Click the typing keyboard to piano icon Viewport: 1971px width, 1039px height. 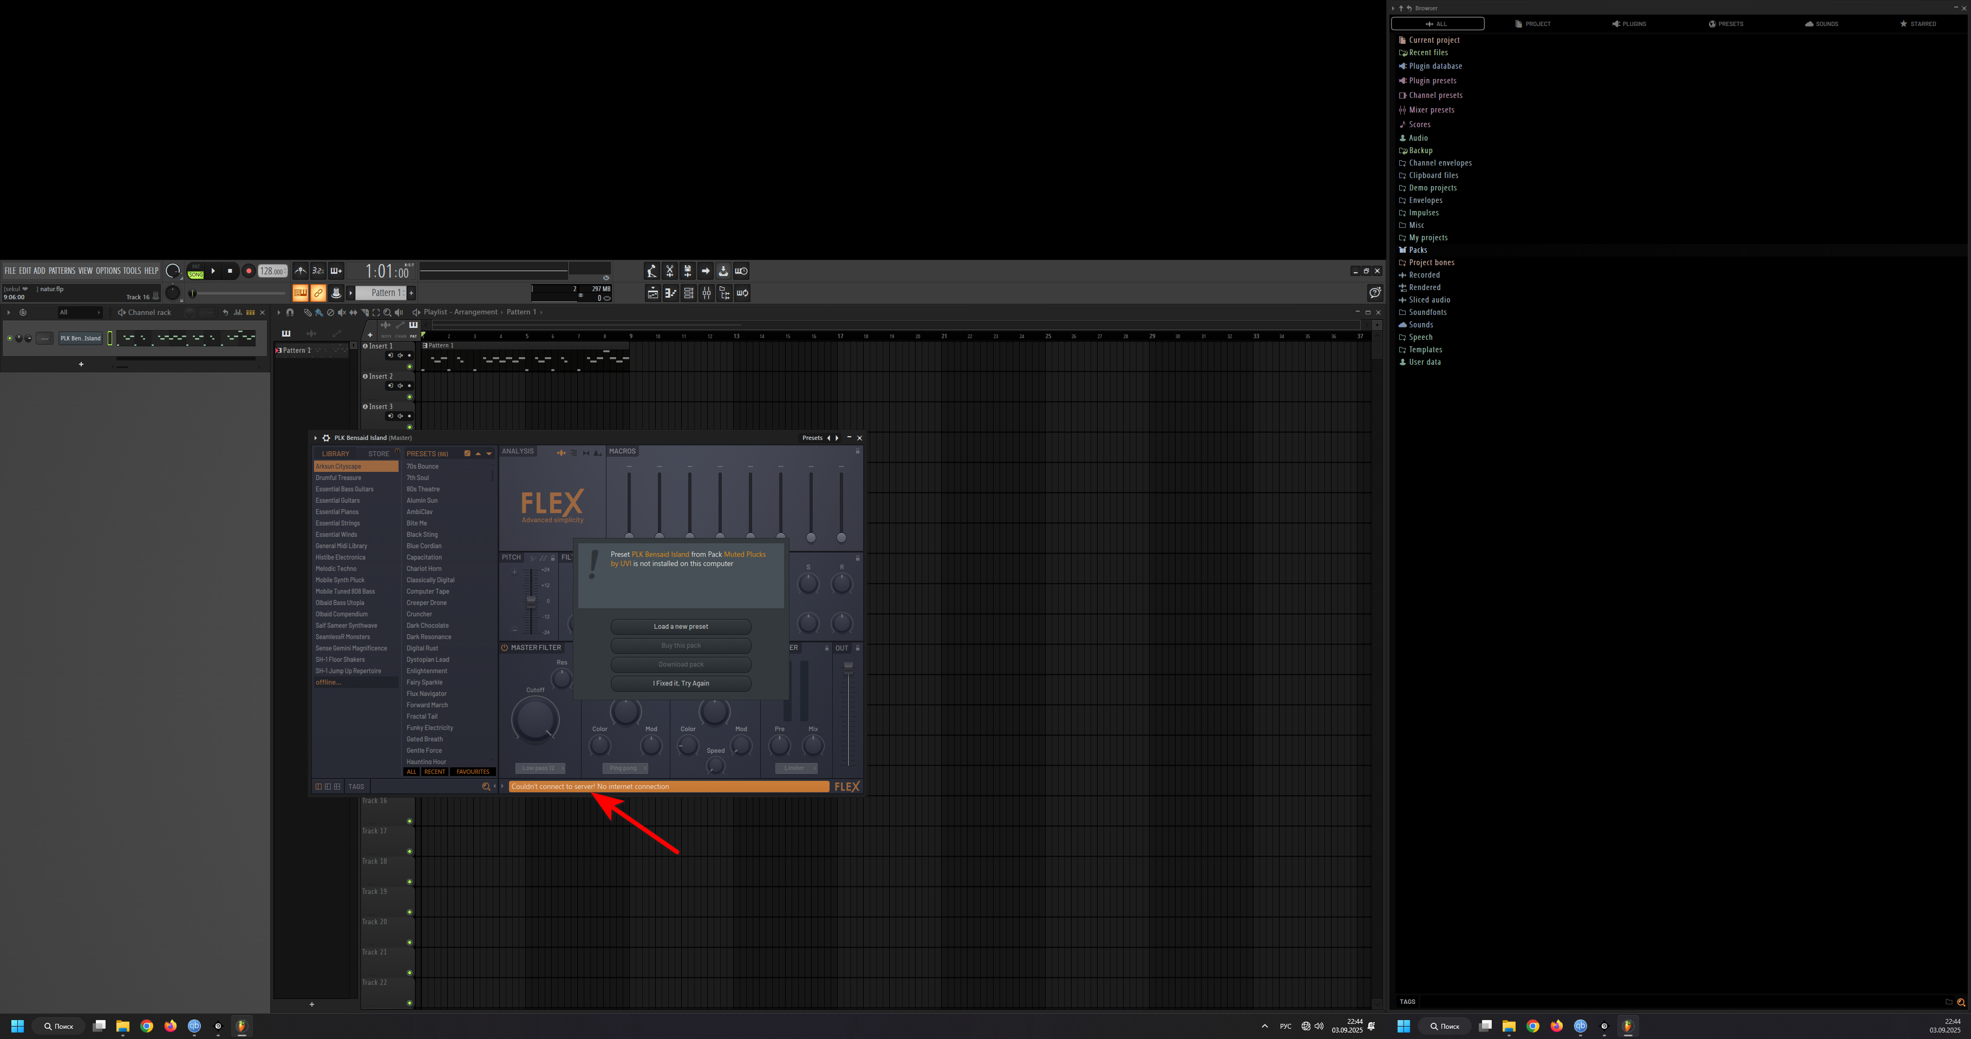(300, 293)
